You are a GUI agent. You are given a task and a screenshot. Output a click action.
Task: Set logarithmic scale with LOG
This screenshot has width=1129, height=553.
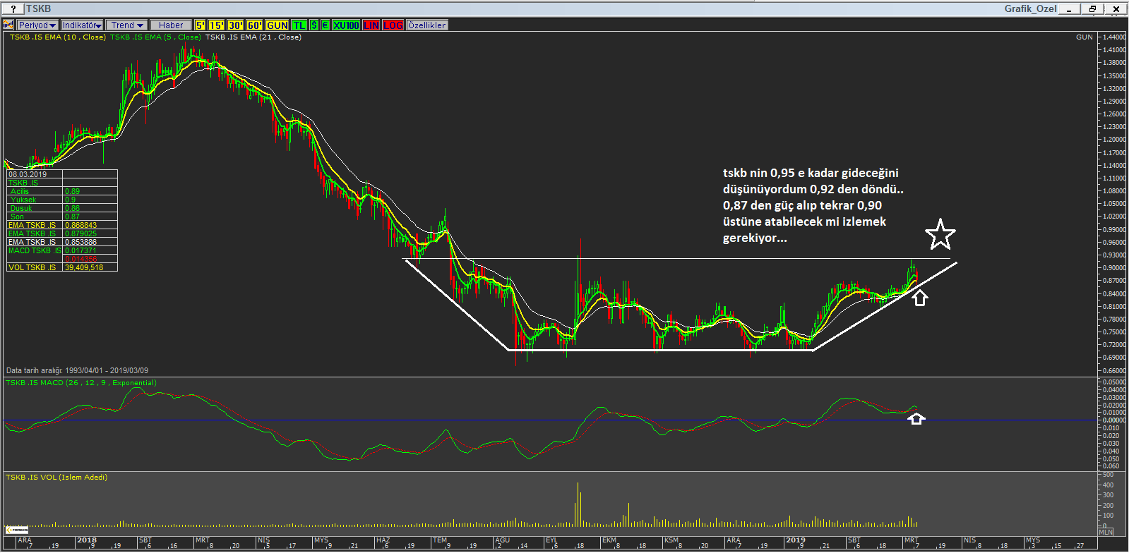[394, 25]
